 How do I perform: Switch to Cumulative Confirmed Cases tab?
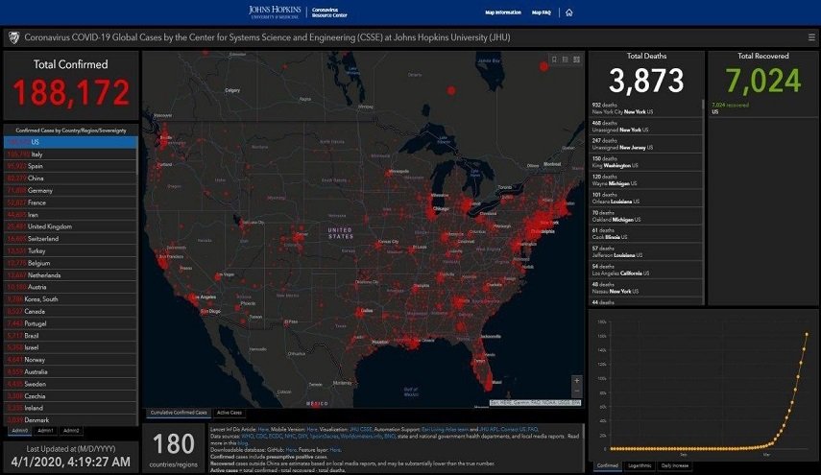pos(179,413)
